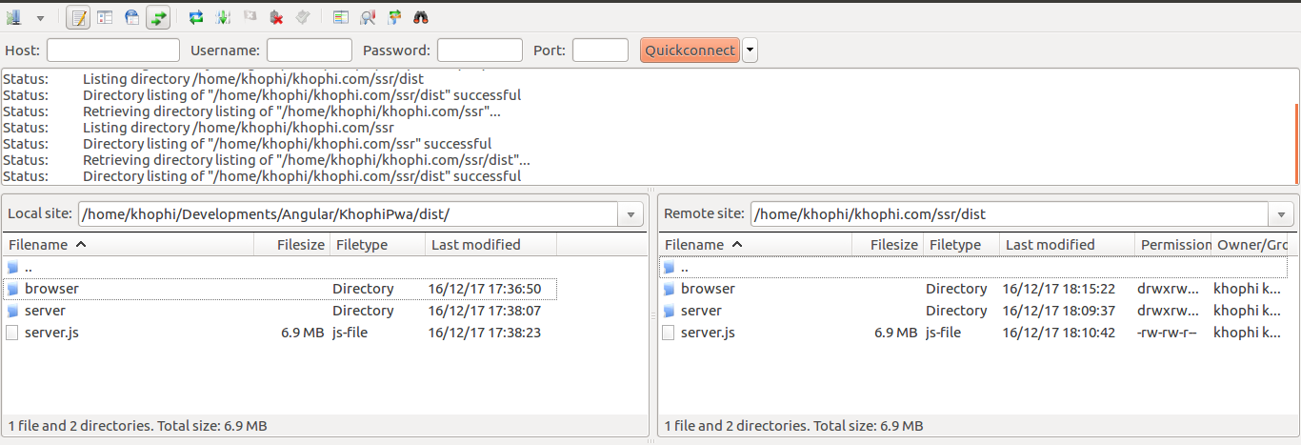
Task: Sort remote files by Filesize column
Action: (x=893, y=245)
